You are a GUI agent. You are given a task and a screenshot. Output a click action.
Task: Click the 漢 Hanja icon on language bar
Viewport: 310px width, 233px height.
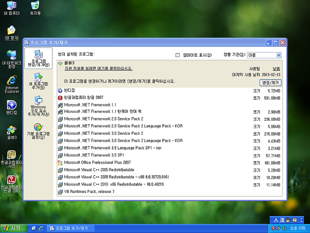point(282,220)
